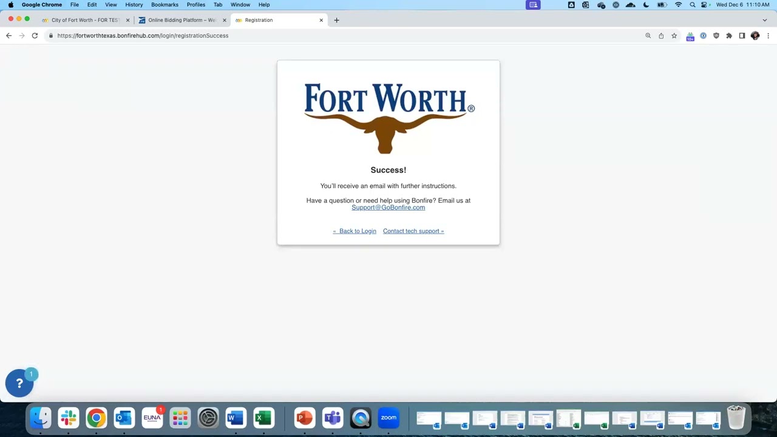Open Spotlight search in menu bar
The height and width of the screenshot is (437, 777).
pyautogui.click(x=693, y=5)
